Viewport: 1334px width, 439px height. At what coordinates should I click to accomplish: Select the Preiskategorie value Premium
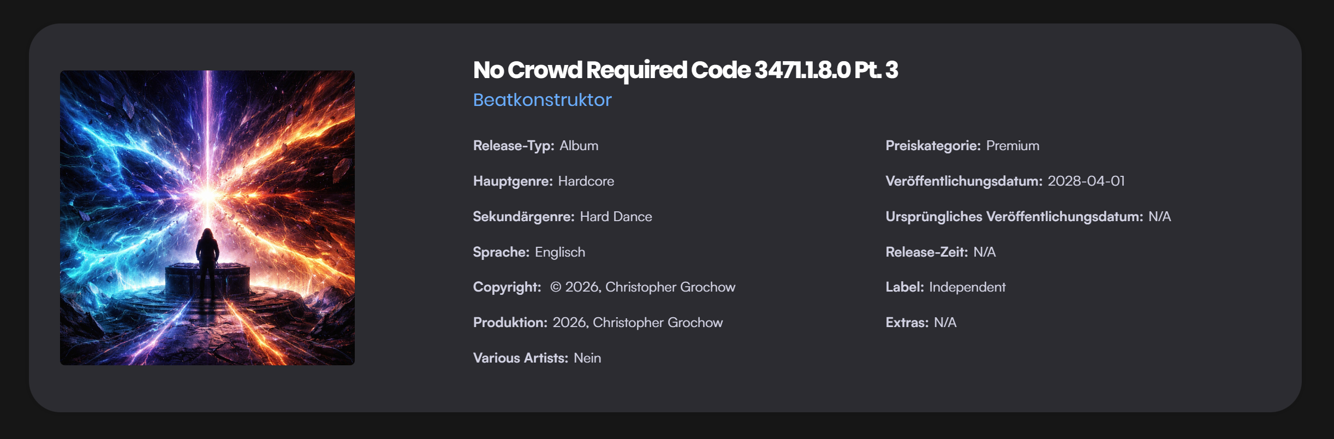point(1013,146)
